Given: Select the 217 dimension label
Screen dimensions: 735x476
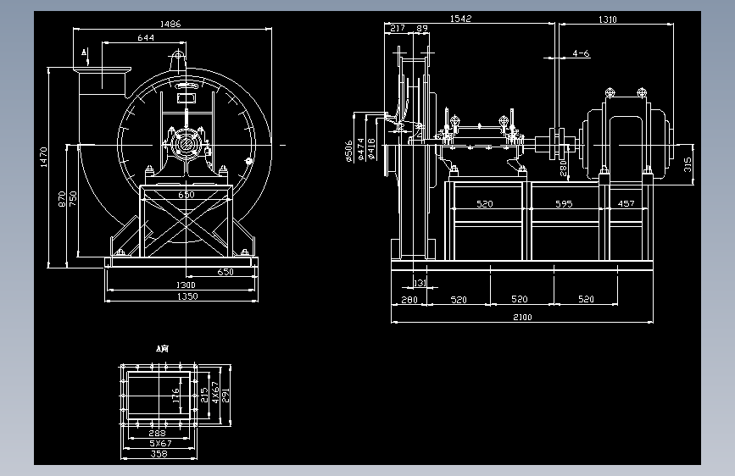Looking at the screenshot, I should tap(398, 28).
